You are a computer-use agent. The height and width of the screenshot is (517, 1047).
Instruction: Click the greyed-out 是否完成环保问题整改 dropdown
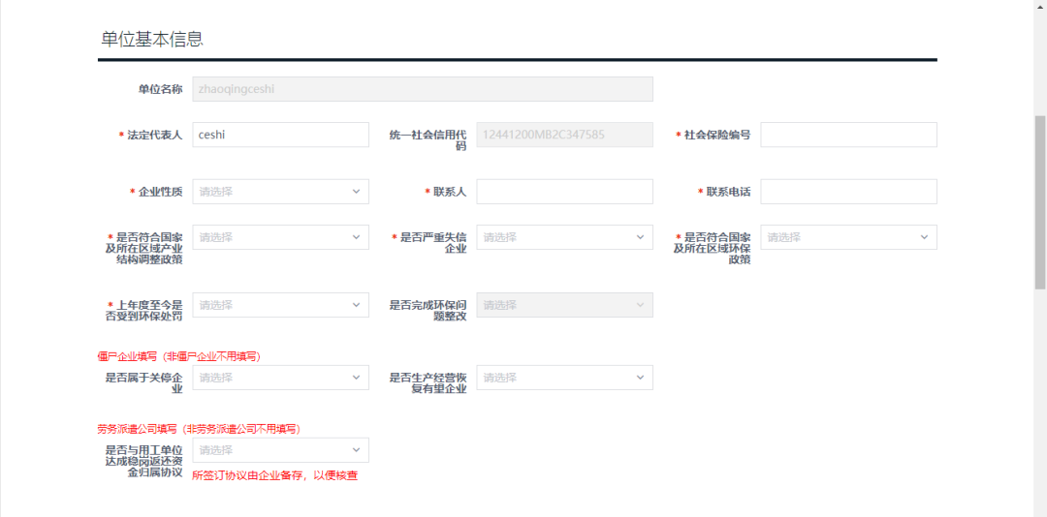(564, 305)
